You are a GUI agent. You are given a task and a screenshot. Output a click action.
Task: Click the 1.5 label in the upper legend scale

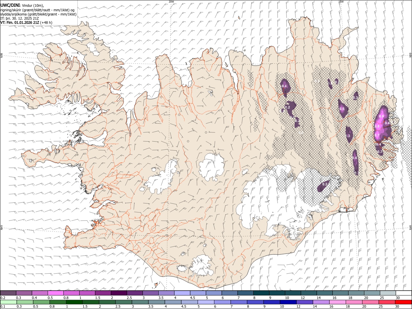coord(97,298)
